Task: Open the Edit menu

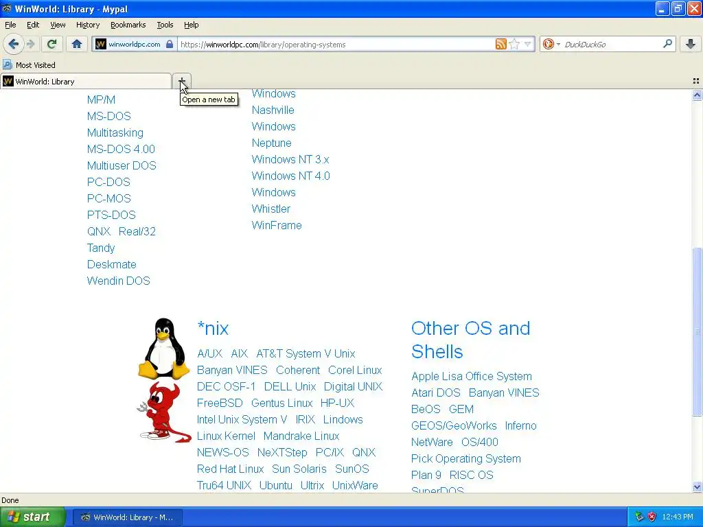Action: [x=33, y=25]
